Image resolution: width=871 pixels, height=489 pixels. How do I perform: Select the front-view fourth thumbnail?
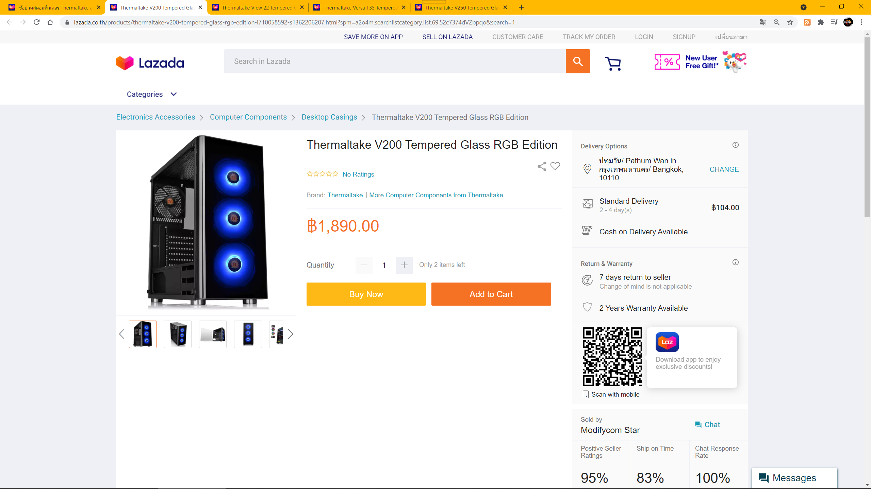click(x=248, y=334)
